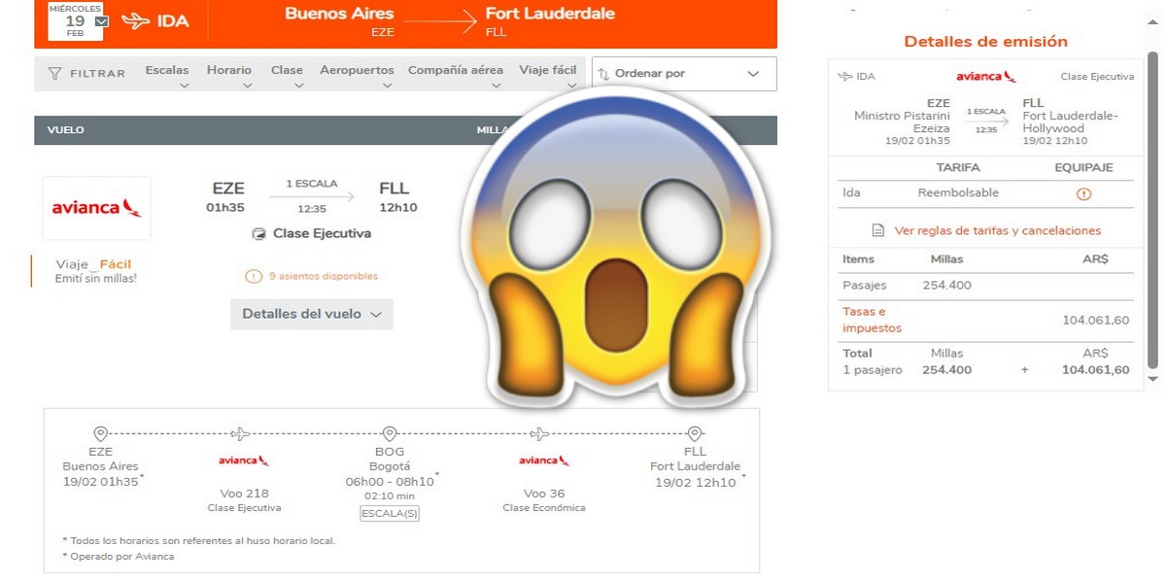Click the funnel icon next to Filtrar
This screenshot has width=1166, height=583.
(x=54, y=74)
